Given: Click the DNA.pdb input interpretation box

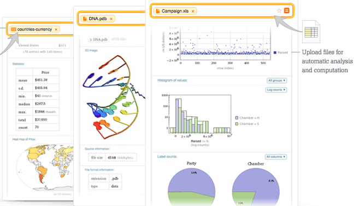Looking at the screenshot, I should pos(99,39).
